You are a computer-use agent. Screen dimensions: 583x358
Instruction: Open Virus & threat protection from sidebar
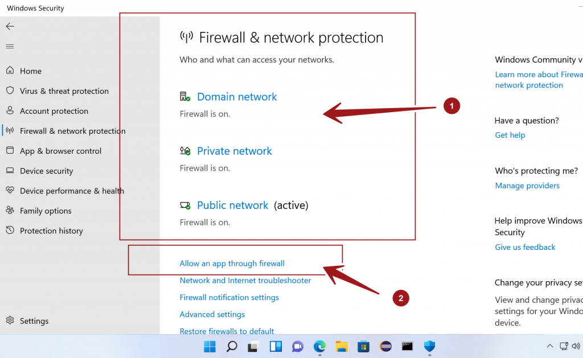(63, 90)
